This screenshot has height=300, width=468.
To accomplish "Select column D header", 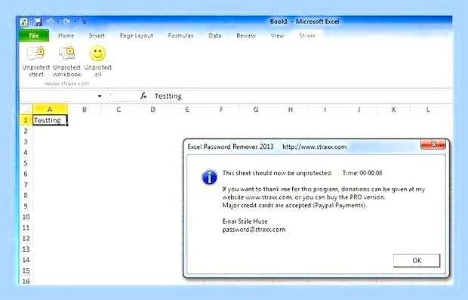I will click(152, 110).
